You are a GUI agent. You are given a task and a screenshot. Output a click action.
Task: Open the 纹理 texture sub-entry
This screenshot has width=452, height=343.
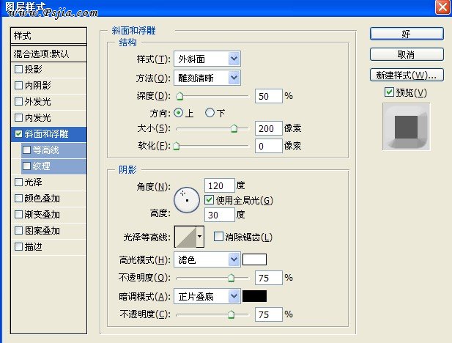pyautogui.click(x=41, y=166)
